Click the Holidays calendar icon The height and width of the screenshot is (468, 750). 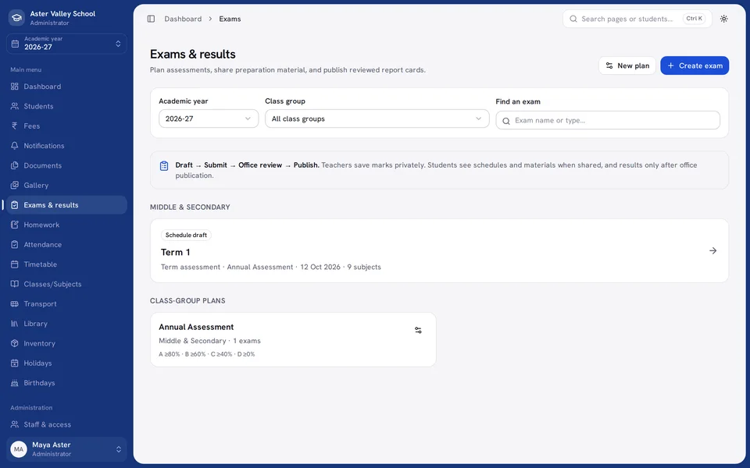point(14,363)
